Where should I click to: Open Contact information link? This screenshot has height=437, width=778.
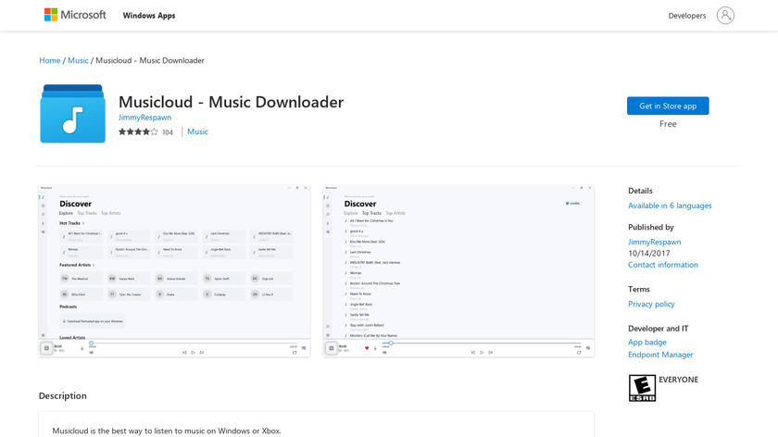click(x=662, y=265)
